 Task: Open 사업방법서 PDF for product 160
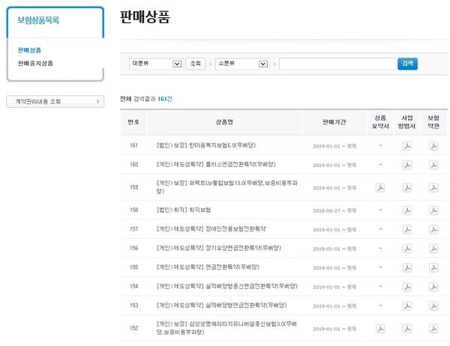[x=407, y=165]
